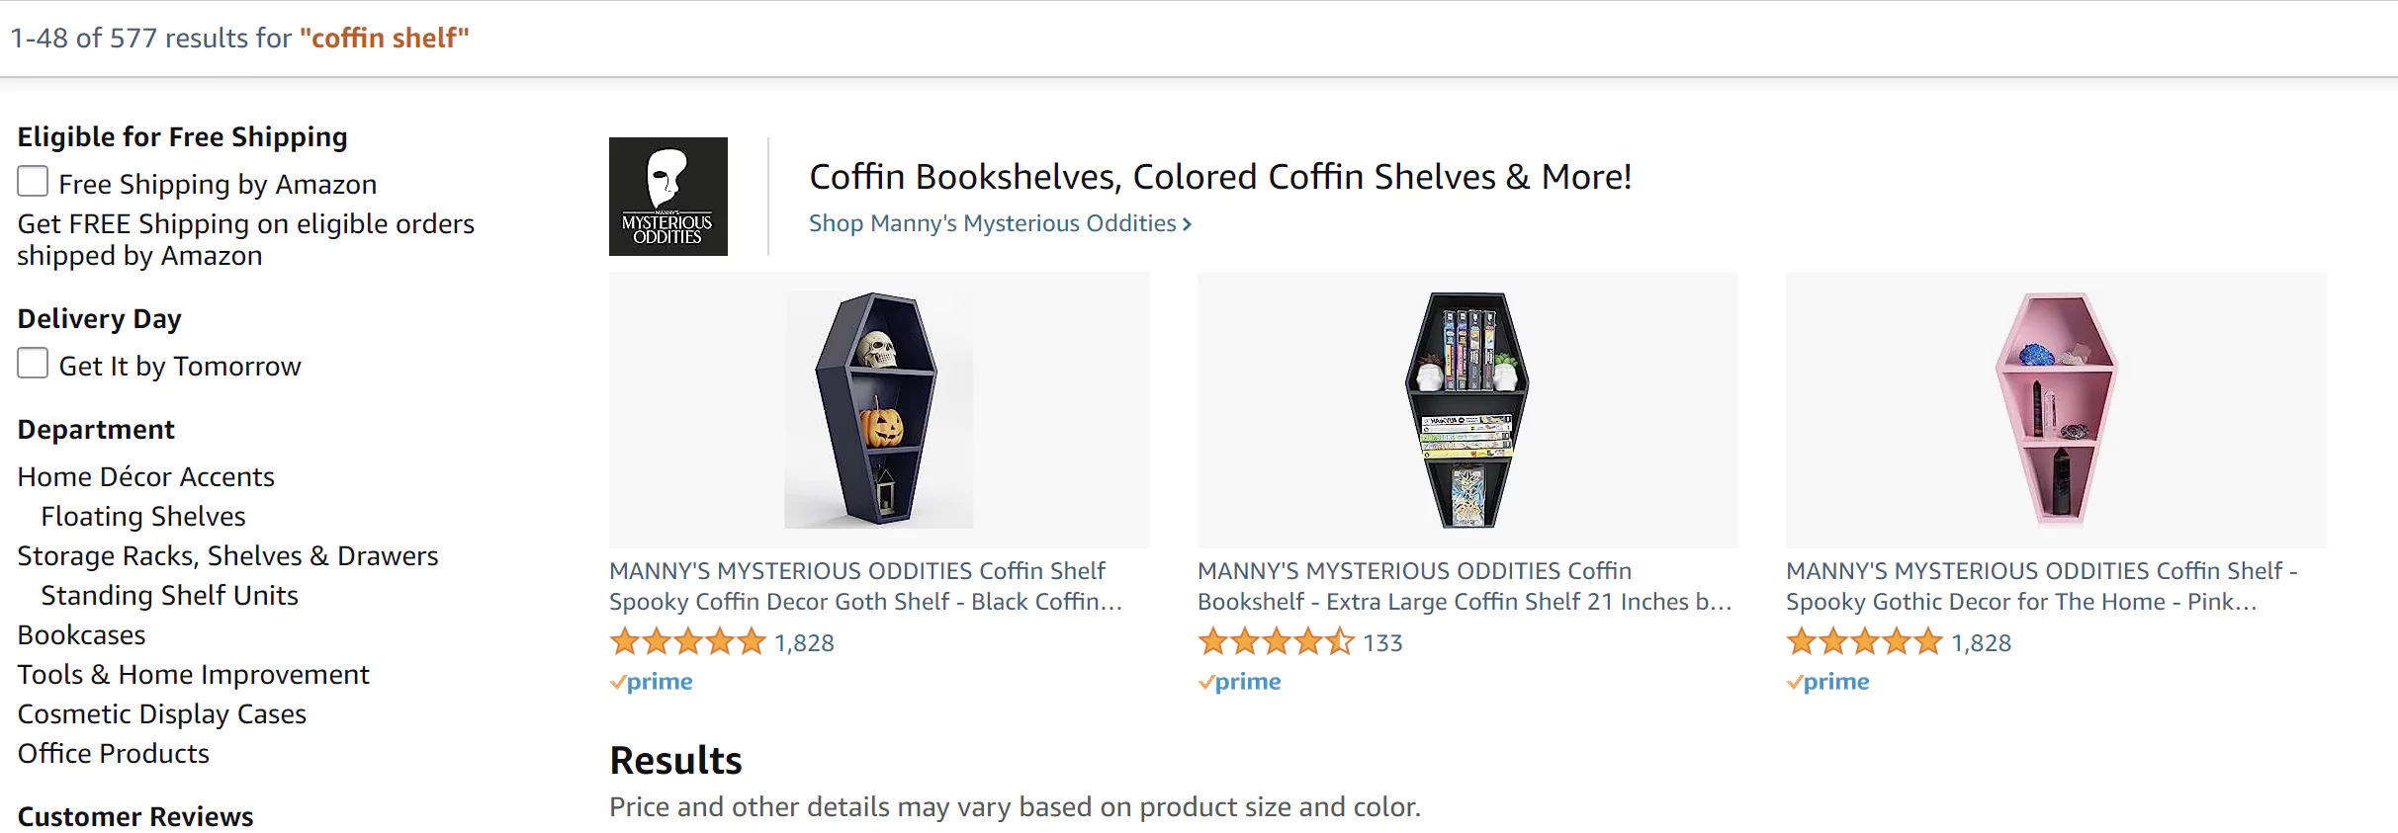
Task: Click the Prime badge under black coffin shelf
Action: point(652,682)
